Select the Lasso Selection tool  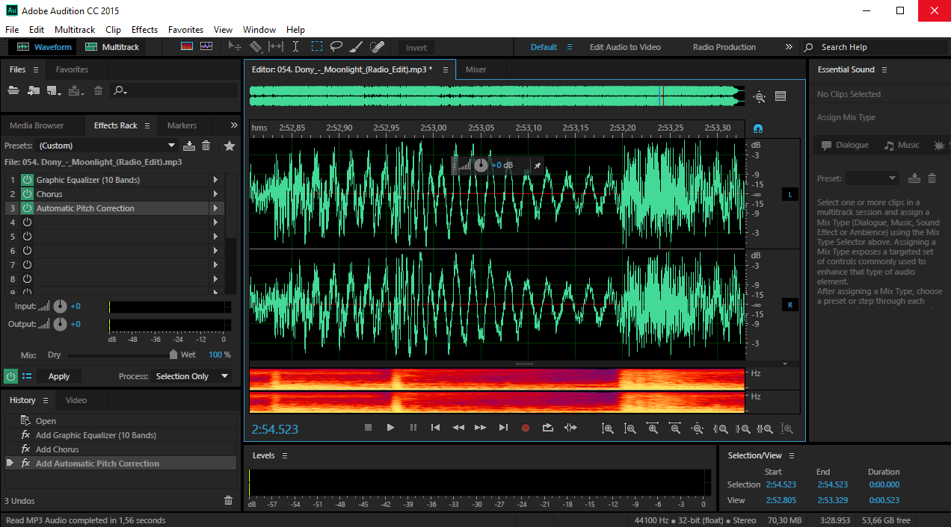(336, 46)
